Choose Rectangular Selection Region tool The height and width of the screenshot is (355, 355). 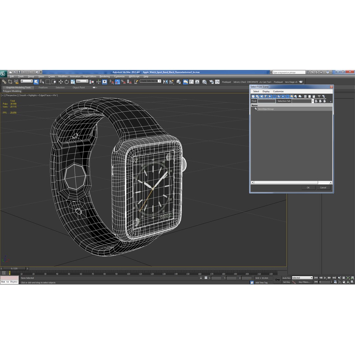pyautogui.click(x=48, y=82)
